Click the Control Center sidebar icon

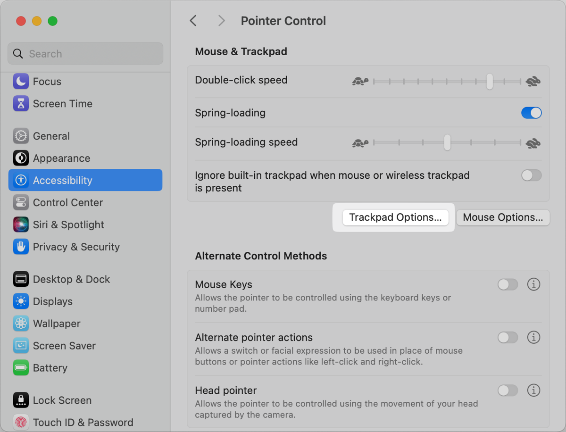(x=21, y=203)
